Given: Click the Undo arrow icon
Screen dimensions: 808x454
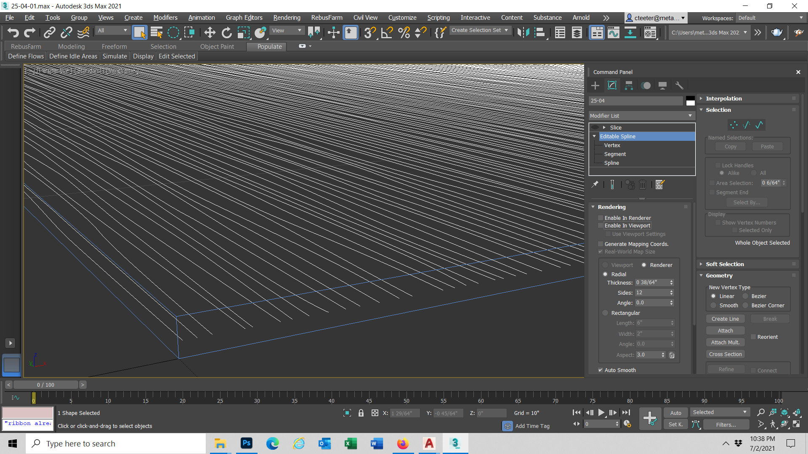Looking at the screenshot, I should [13, 32].
